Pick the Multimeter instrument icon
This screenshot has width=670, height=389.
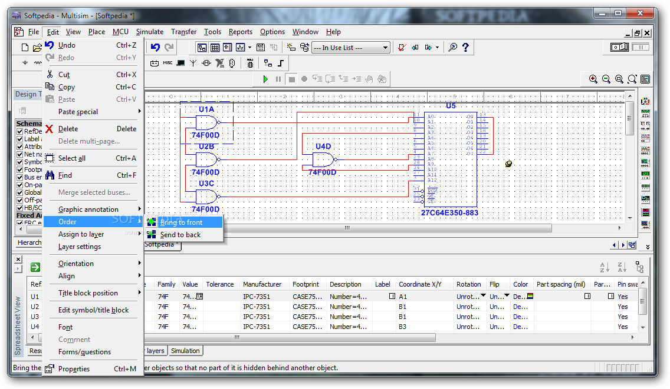click(645, 101)
